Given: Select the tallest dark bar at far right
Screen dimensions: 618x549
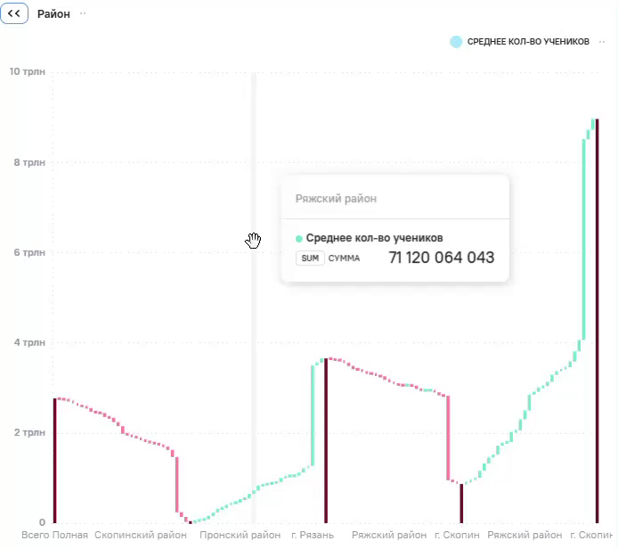Looking at the screenshot, I should 598,321.
